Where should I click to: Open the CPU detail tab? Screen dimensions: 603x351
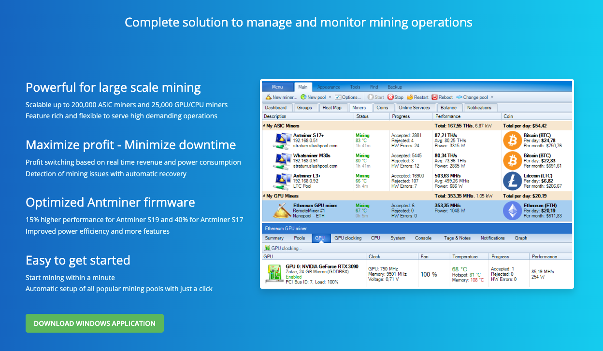(x=375, y=238)
